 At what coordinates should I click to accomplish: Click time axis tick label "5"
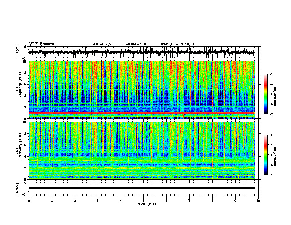(144, 201)
